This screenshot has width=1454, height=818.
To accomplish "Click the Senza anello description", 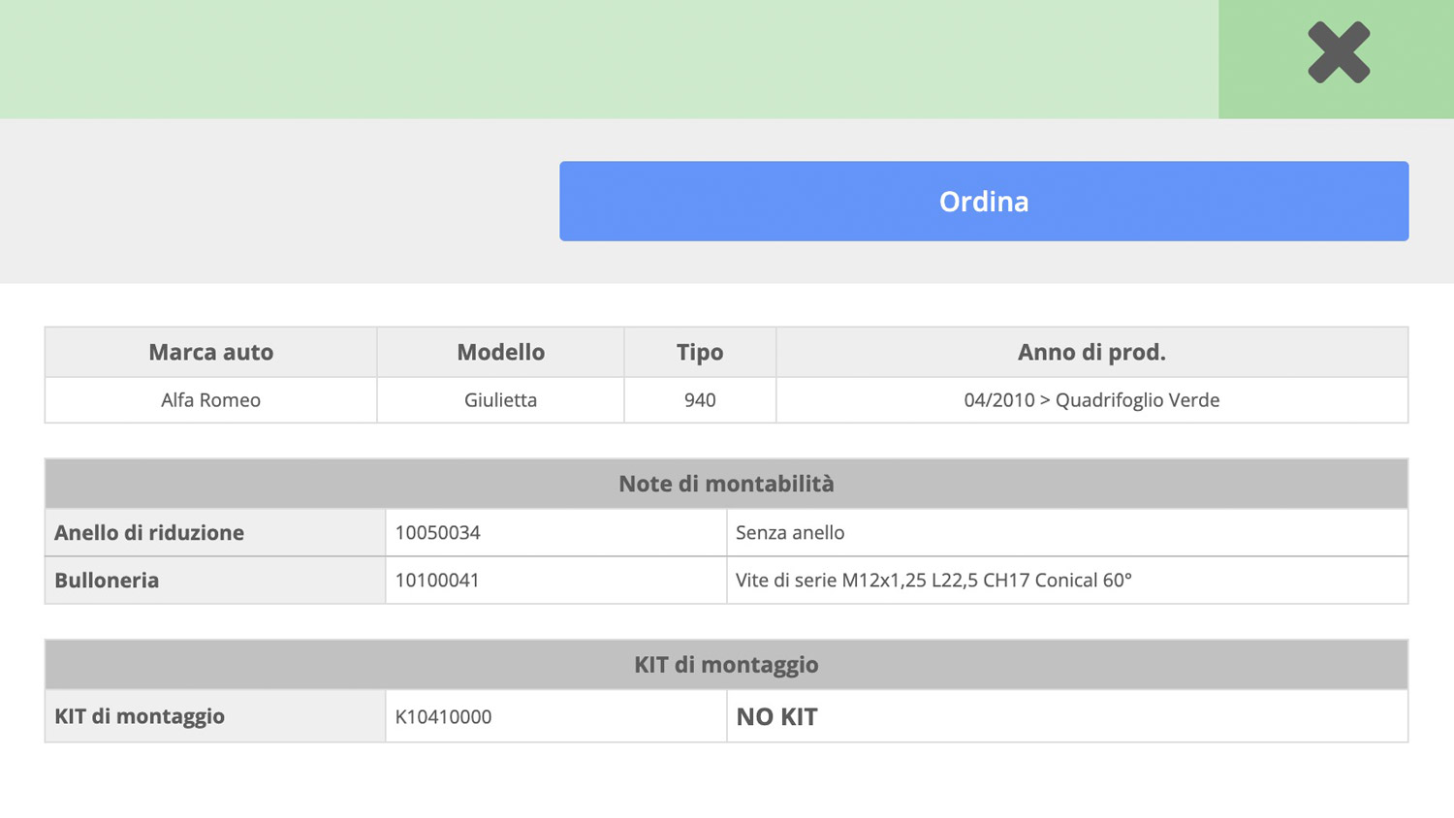I will (x=790, y=533).
